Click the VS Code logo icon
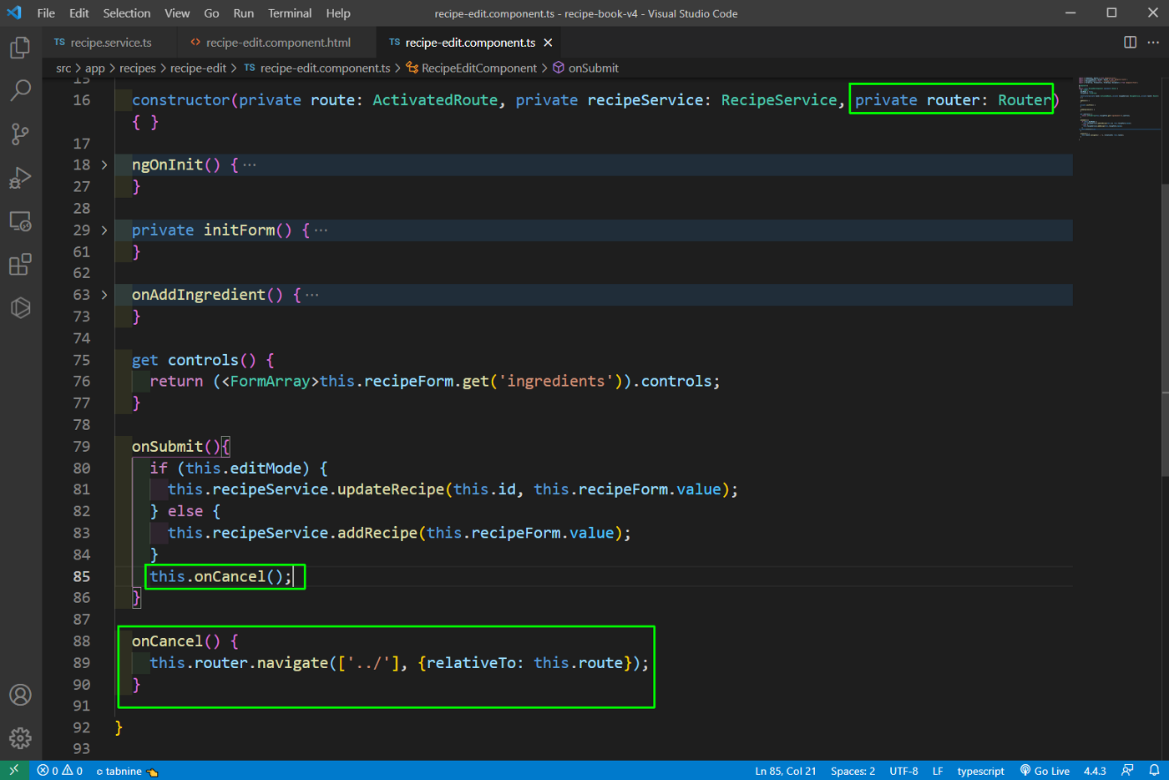This screenshot has width=1169, height=780. 14,13
